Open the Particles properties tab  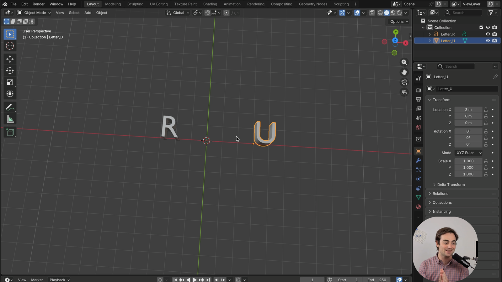(x=418, y=170)
